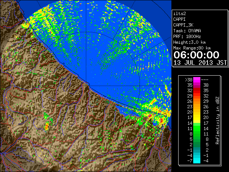
Task: Click the 'Max Range:80 km' text
Action: pyautogui.click(x=192, y=48)
